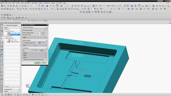Click the Spindle Speed value field
The width and height of the screenshot is (171, 96).
point(42,43)
